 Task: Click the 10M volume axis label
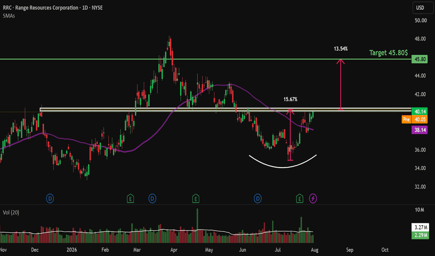coord(420,210)
